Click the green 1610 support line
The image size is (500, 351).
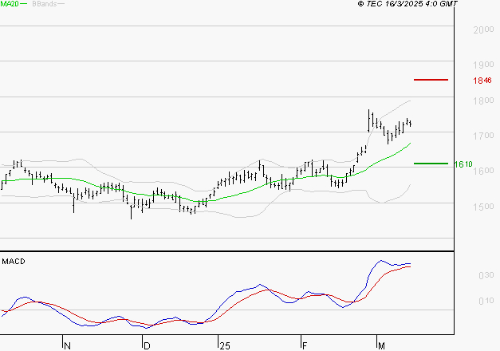pyautogui.click(x=431, y=164)
